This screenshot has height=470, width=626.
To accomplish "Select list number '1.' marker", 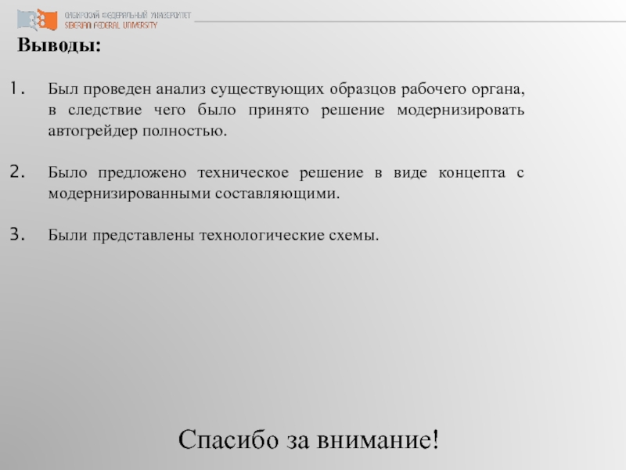I will click(20, 87).
